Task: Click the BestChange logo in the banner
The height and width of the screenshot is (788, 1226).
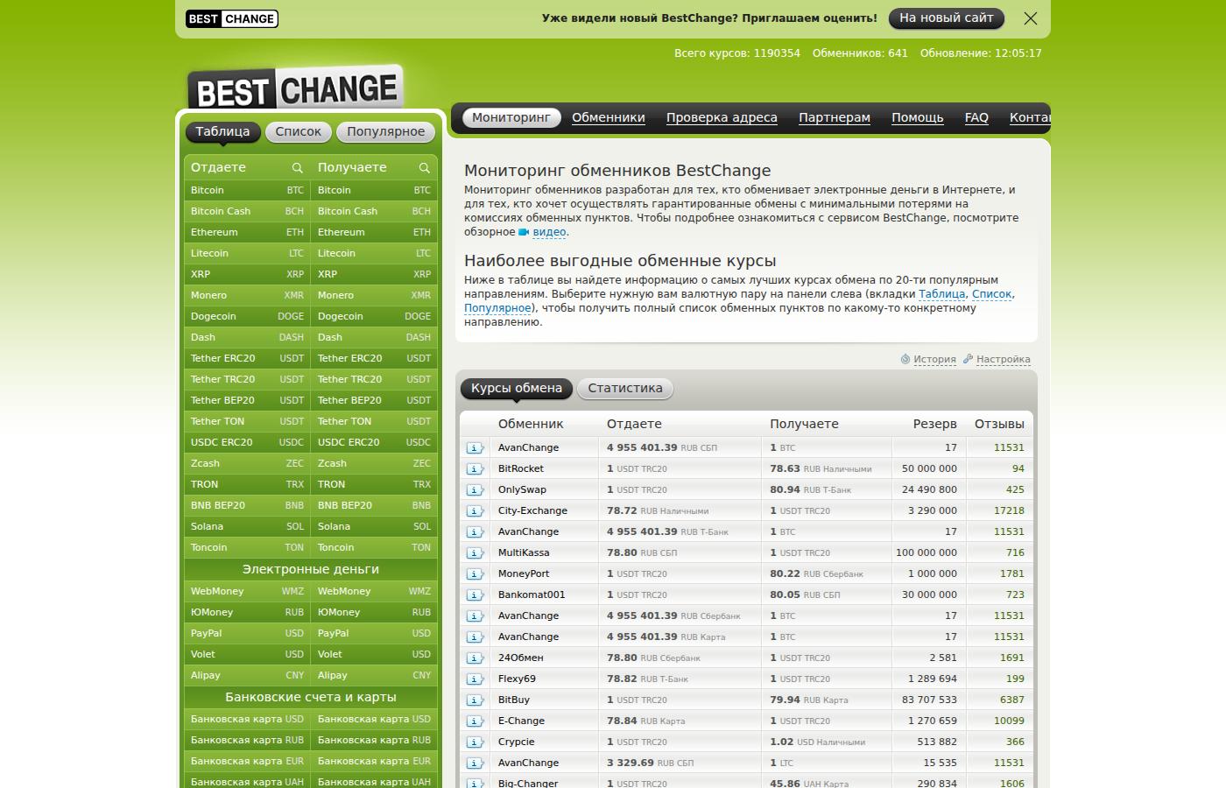Action: tap(232, 18)
